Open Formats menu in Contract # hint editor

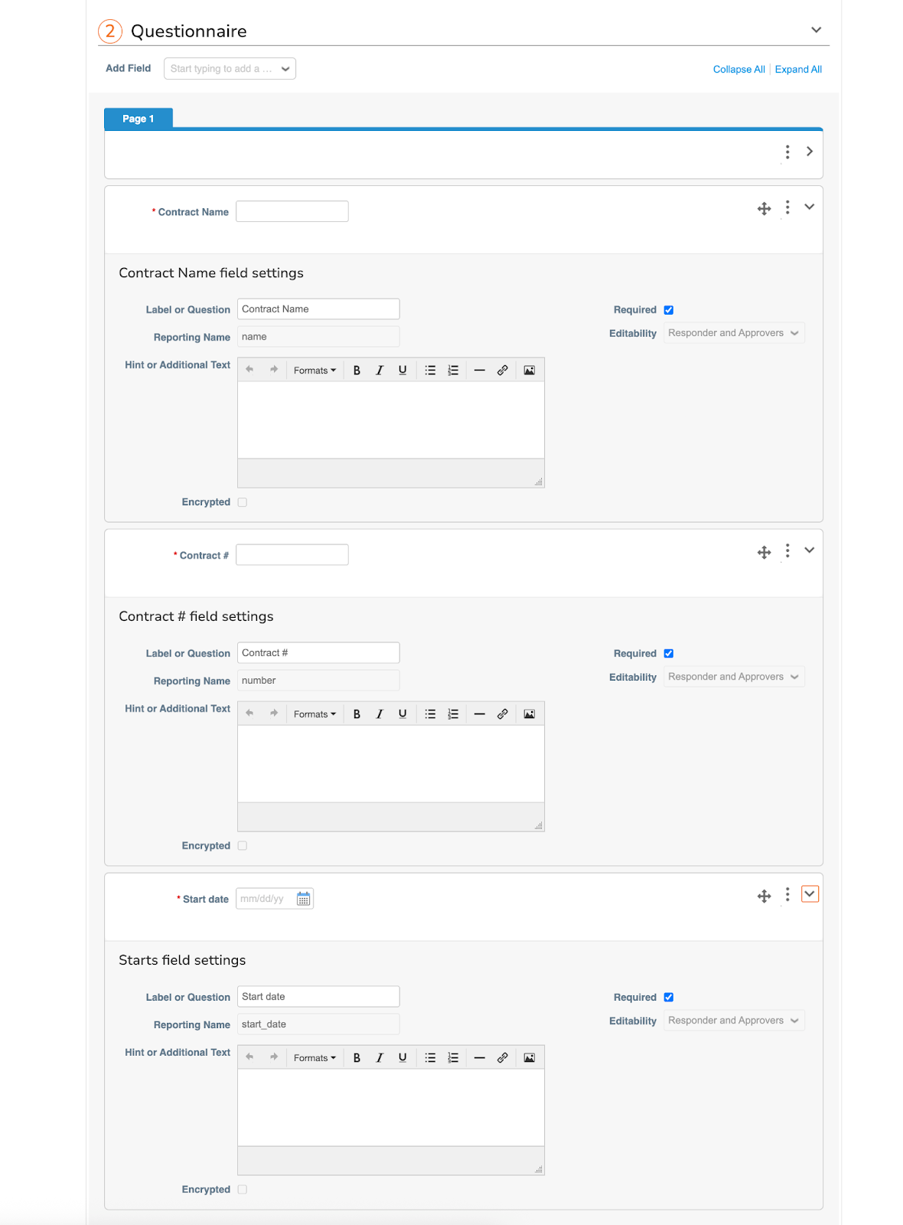point(315,714)
